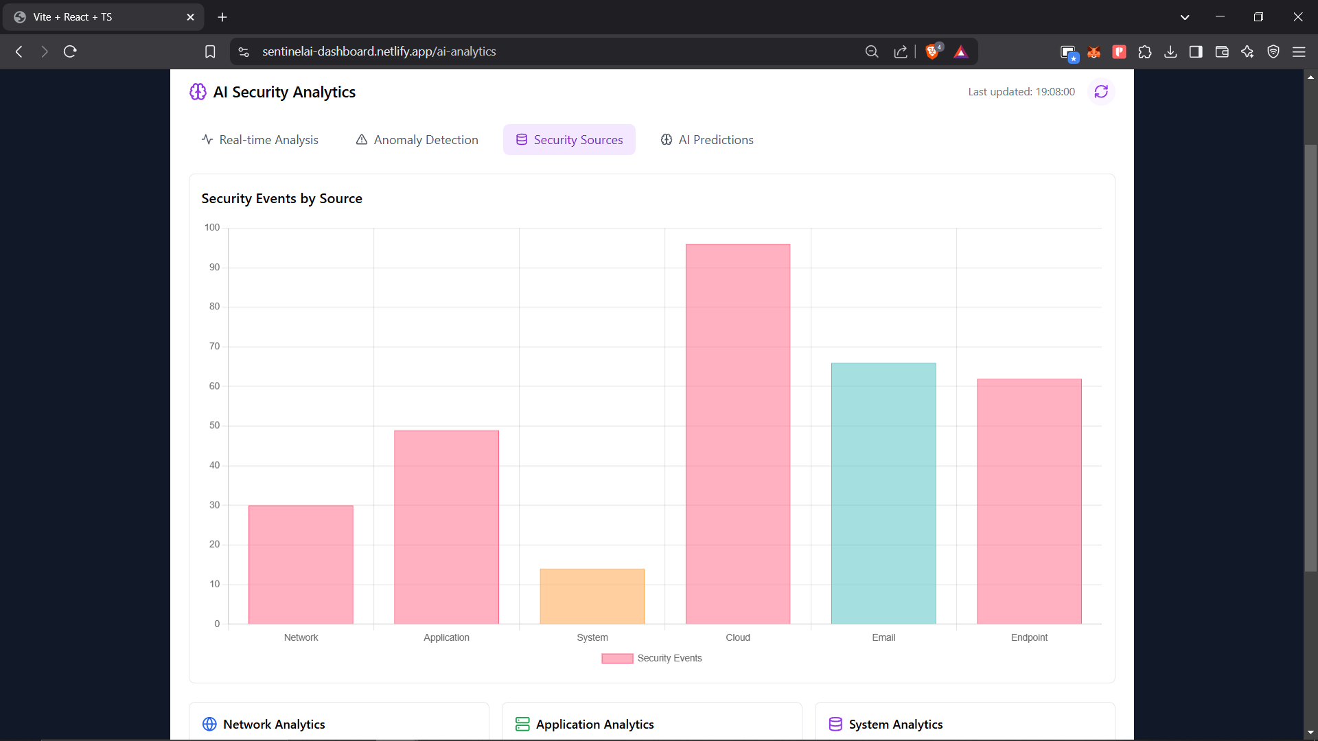Click the browser bookmark icon
The width and height of the screenshot is (1318, 741).
point(210,51)
